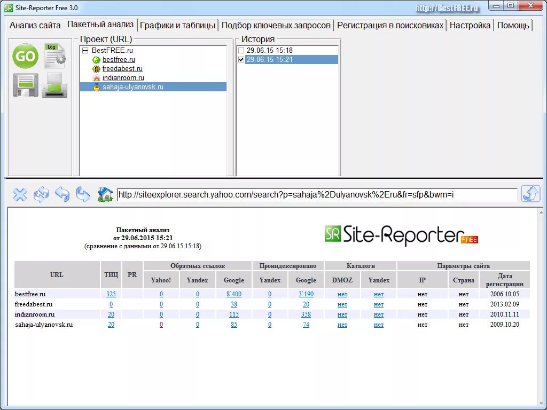
Task: Open DMOZ нет link for bestfree.ru
Action: click(x=342, y=294)
